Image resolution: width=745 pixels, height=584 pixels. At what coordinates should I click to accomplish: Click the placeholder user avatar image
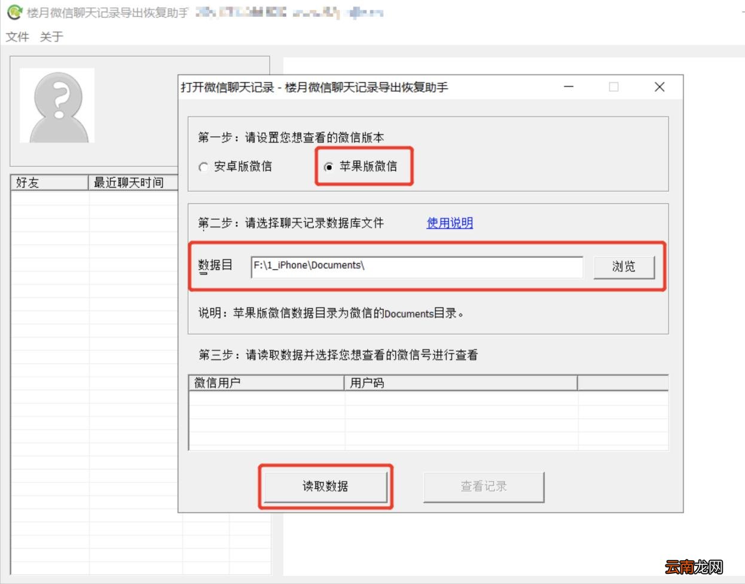coord(57,105)
